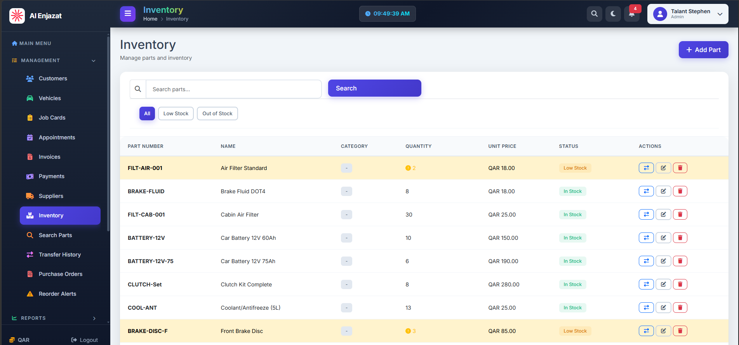Click the Logout link
This screenshot has width=739, height=345.
[85, 340]
